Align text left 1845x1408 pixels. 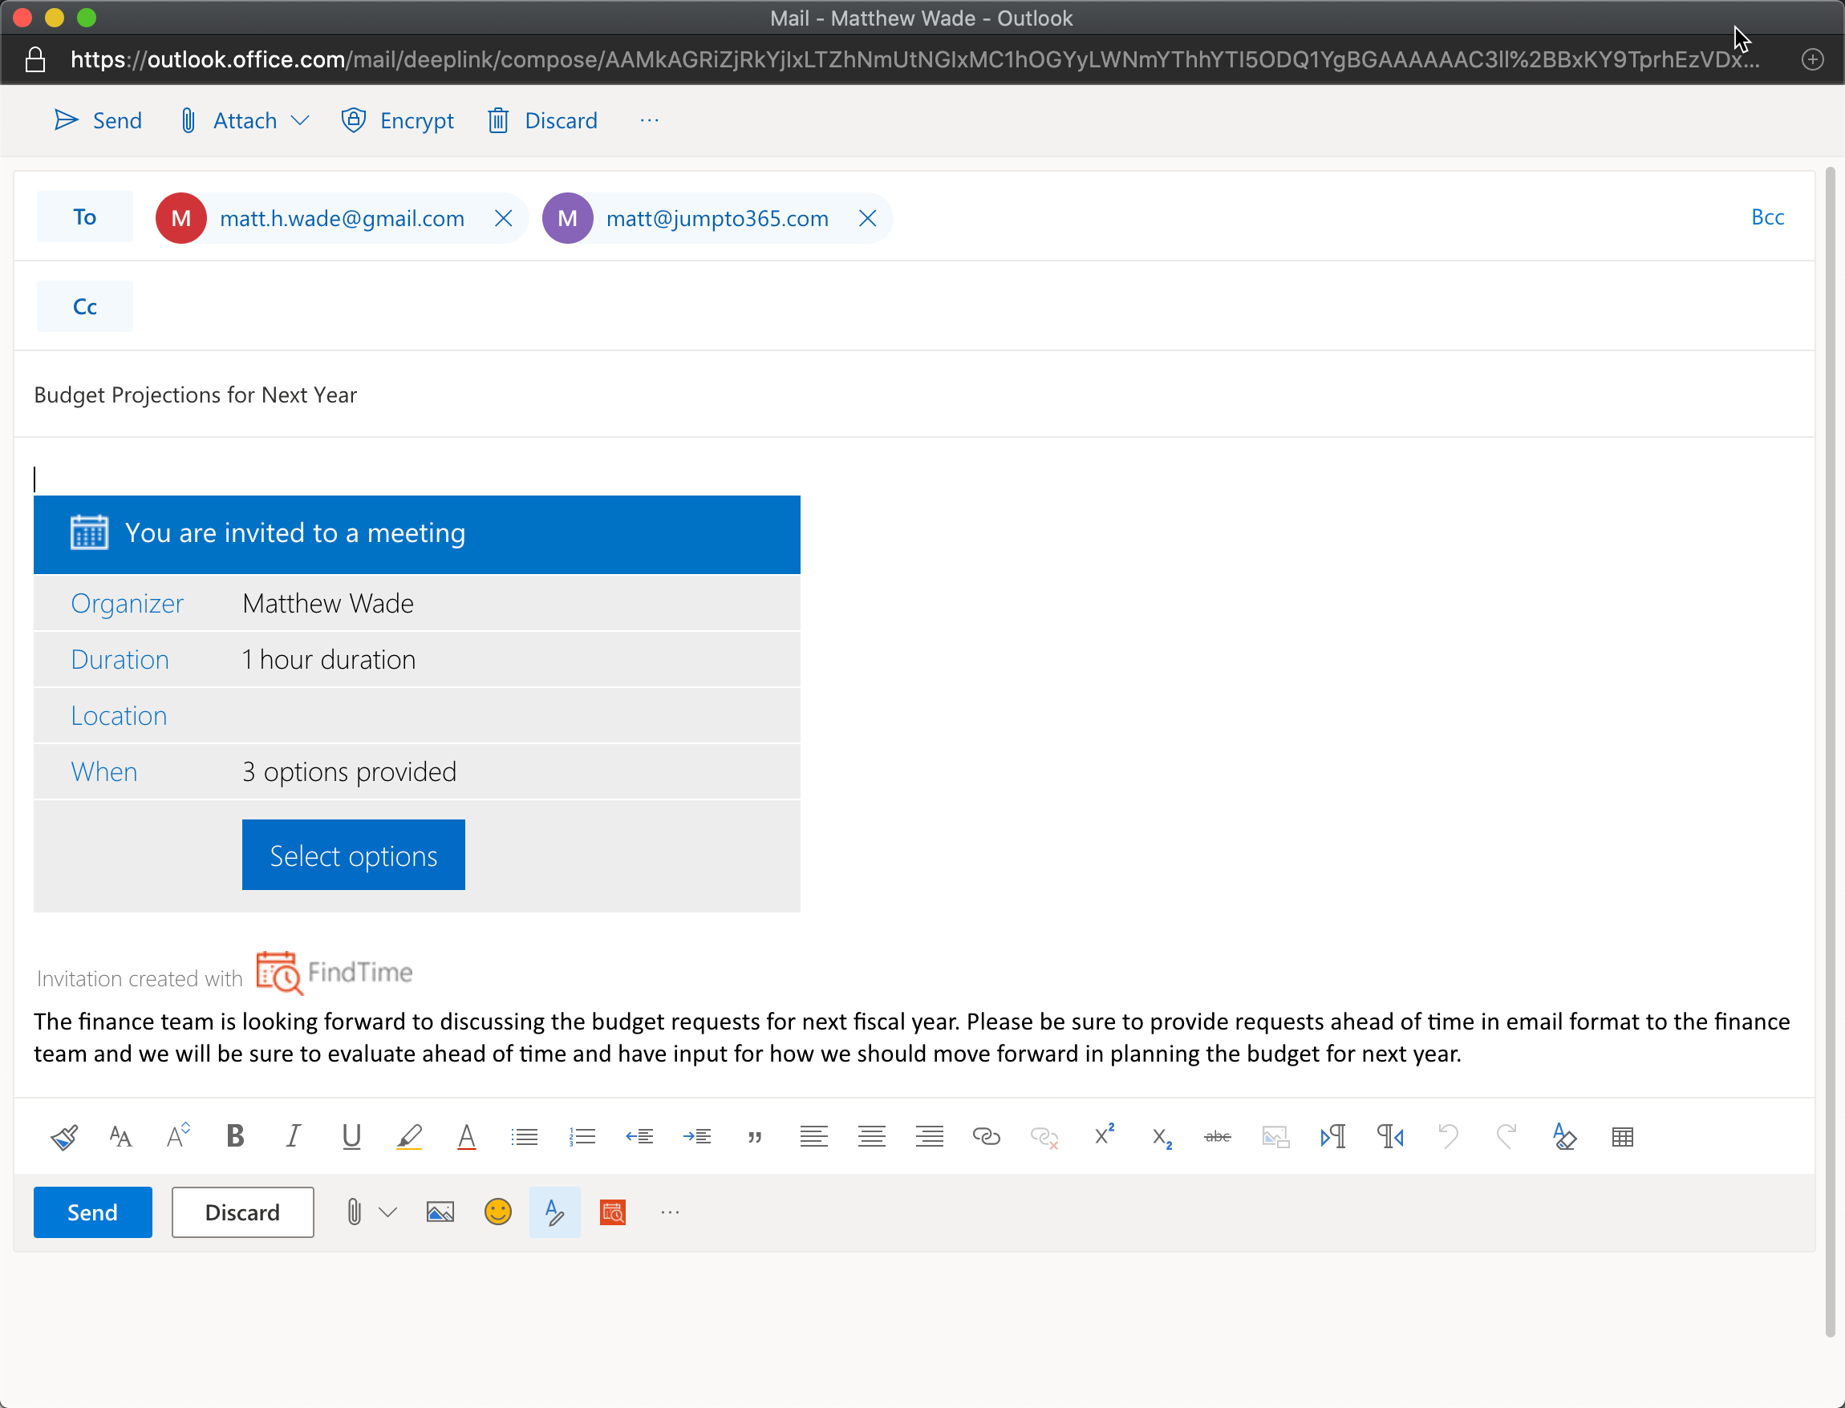(813, 1136)
